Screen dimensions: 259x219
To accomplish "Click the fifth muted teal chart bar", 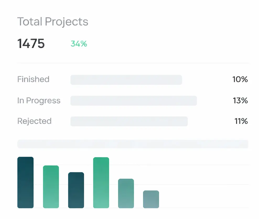I will 126,193.
